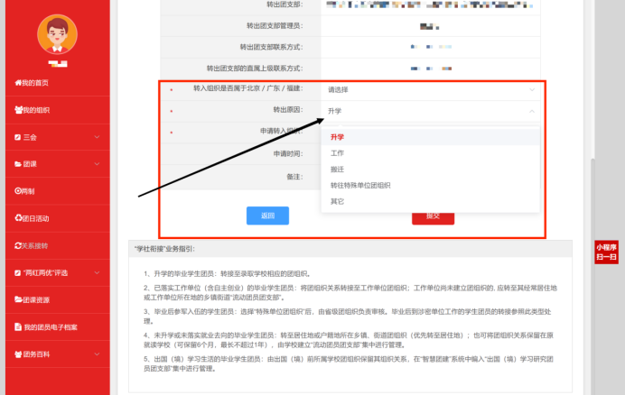The width and height of the screenshot is (625, 395).
Task: Collapse the 转出原因 dropdown showing 升学
Action: click(531, 111)
